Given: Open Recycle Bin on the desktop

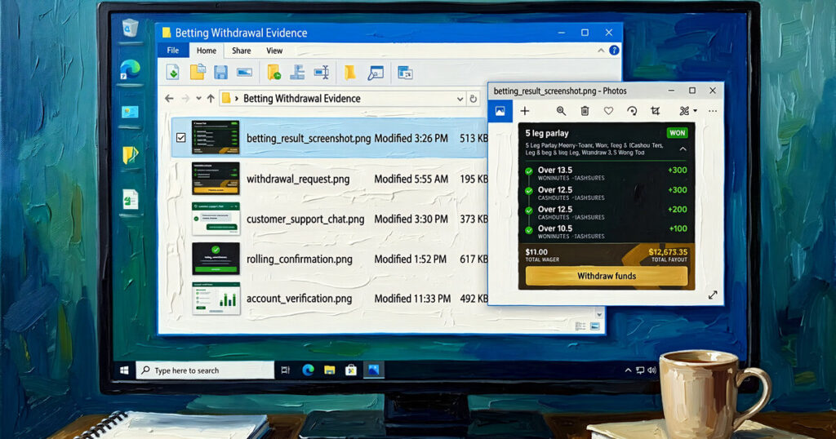Looking at the screenshot, I should coord(130,28).
